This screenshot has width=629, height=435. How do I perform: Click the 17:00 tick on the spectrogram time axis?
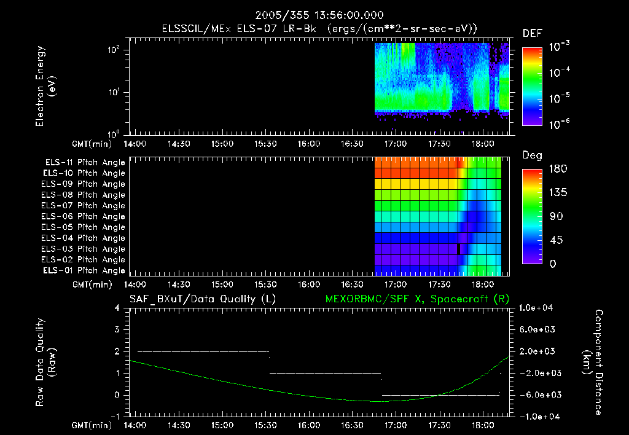point(396,144)
